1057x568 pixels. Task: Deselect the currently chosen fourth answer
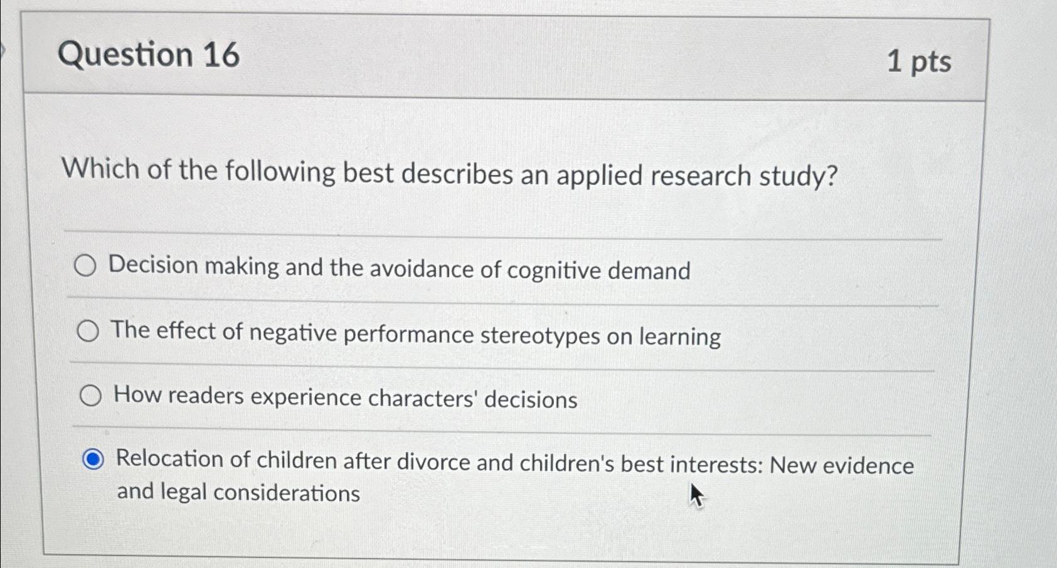(92, 461)
